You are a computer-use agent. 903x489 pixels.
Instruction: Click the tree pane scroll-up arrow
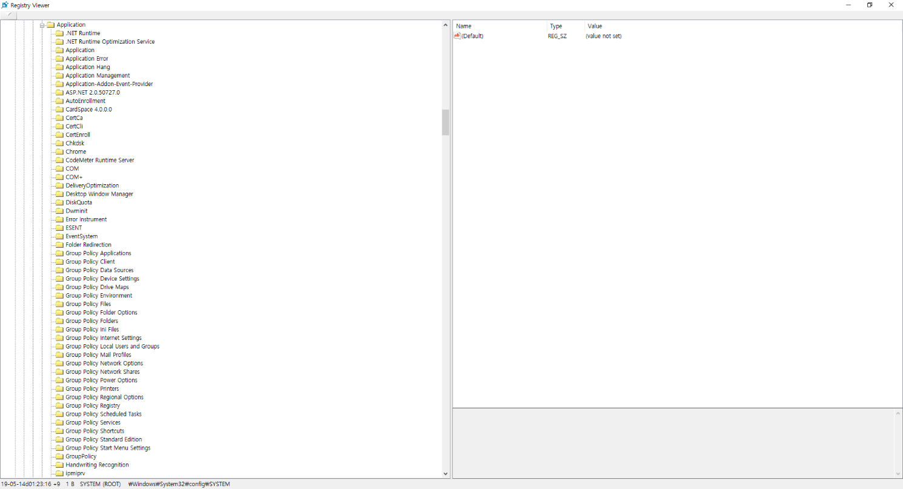point(445,25)
